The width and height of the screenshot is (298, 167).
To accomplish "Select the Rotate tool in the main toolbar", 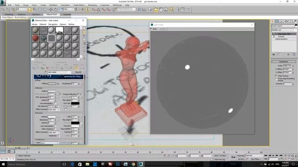I will pos(56,9).
